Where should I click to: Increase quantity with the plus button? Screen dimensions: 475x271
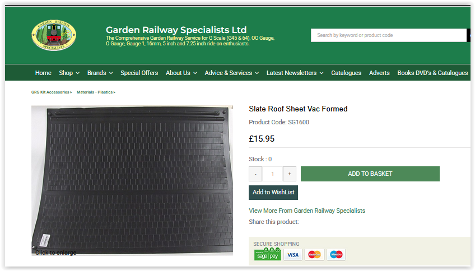(290, 174)
